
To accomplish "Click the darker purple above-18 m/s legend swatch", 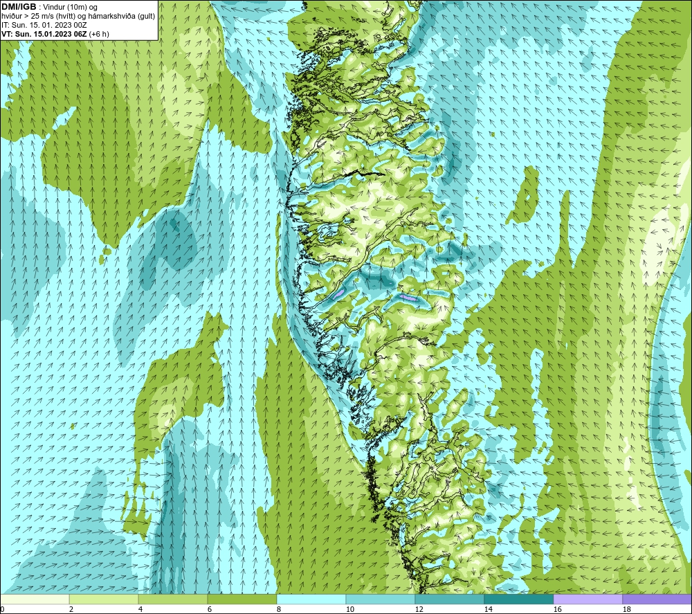I will (657, 599).
